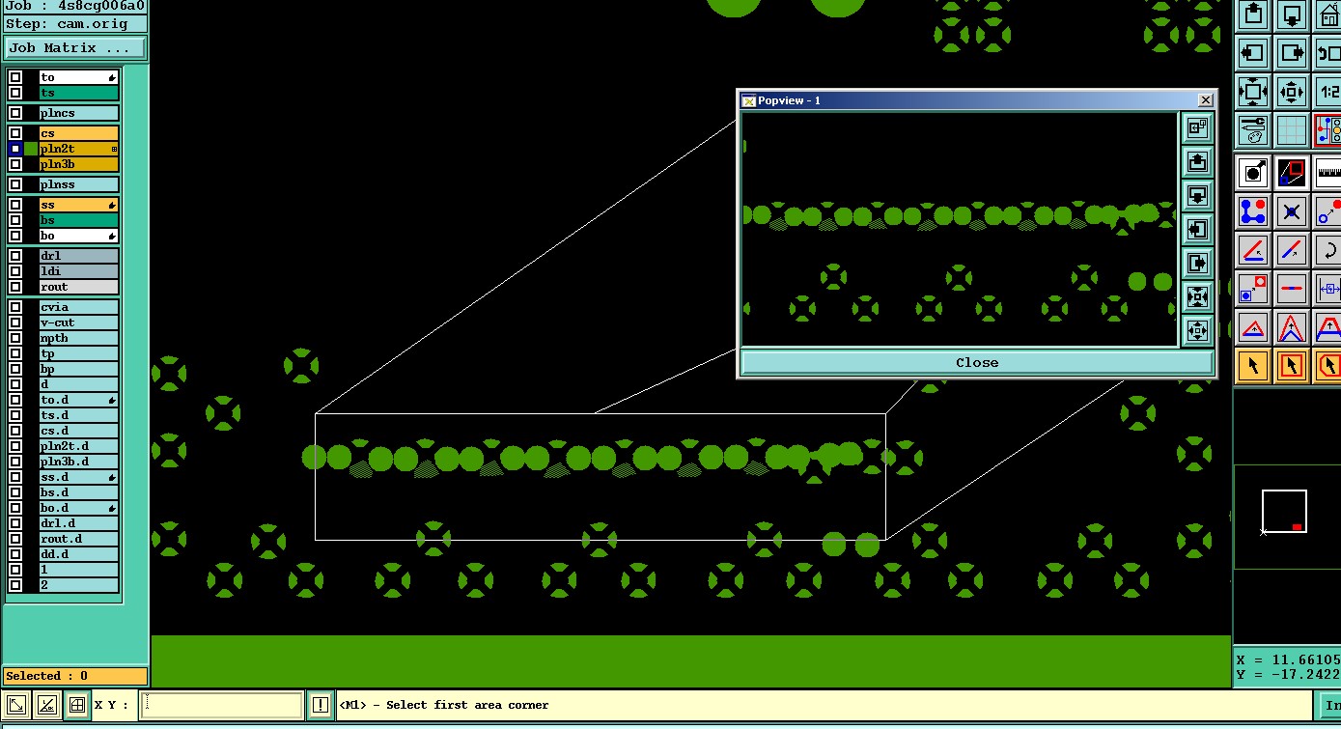Close the Popview window with Close button

pos(977,362)
